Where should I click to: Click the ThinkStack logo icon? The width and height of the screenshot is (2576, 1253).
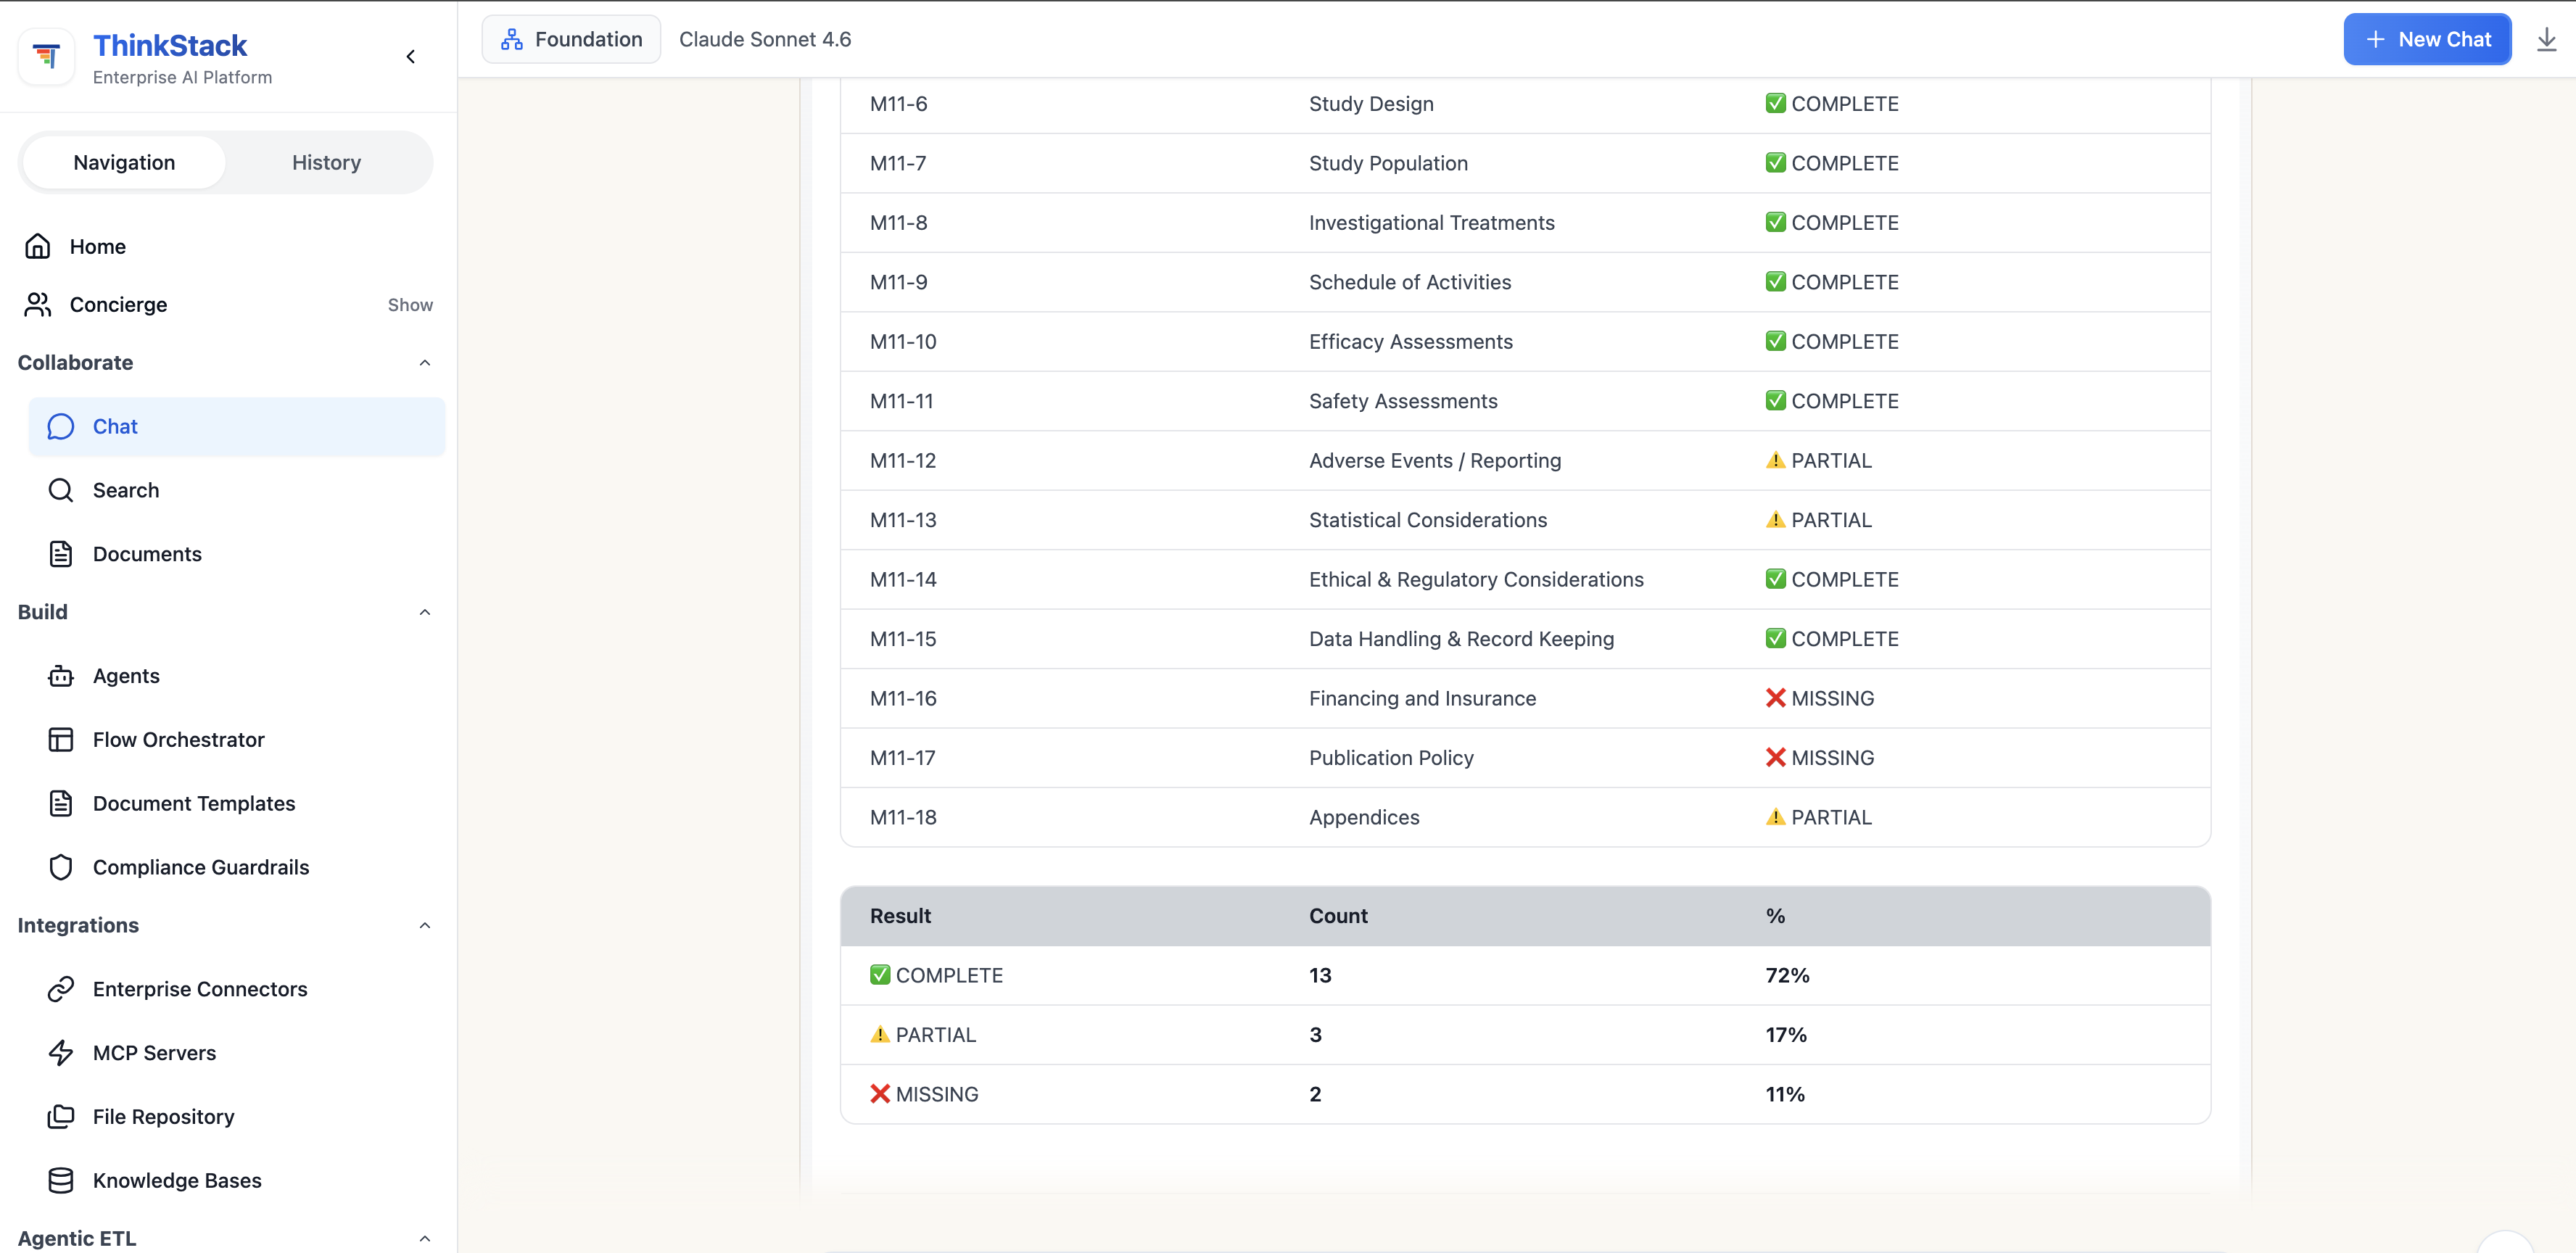click(46, 57)
